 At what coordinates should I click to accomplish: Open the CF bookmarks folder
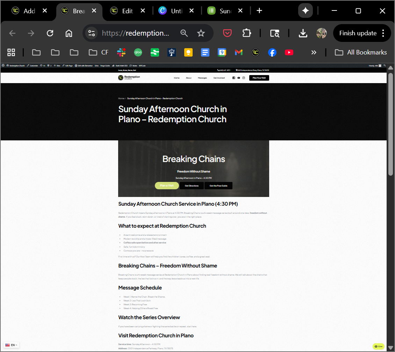tap(99, 52)
